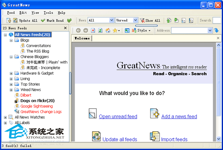Click the All News Watches magnifier icon
Screen dimensions: 223x150
point(11,117)
